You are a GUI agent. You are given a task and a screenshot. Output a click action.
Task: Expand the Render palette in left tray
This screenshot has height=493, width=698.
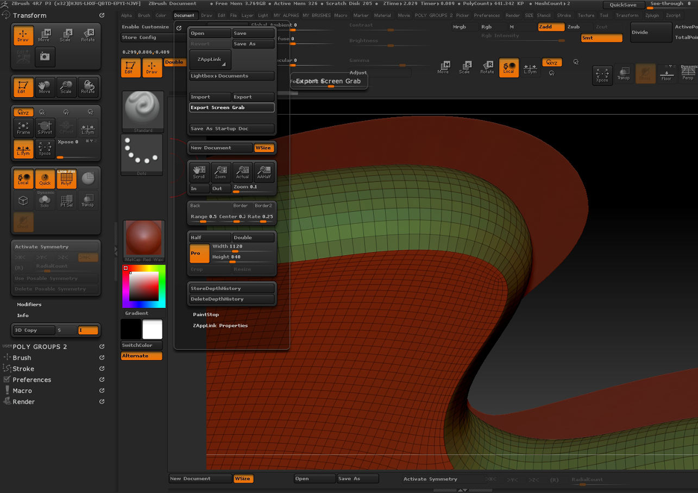(x=23, y=402)
